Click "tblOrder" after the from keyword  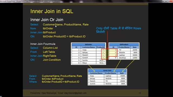[48, 29]
